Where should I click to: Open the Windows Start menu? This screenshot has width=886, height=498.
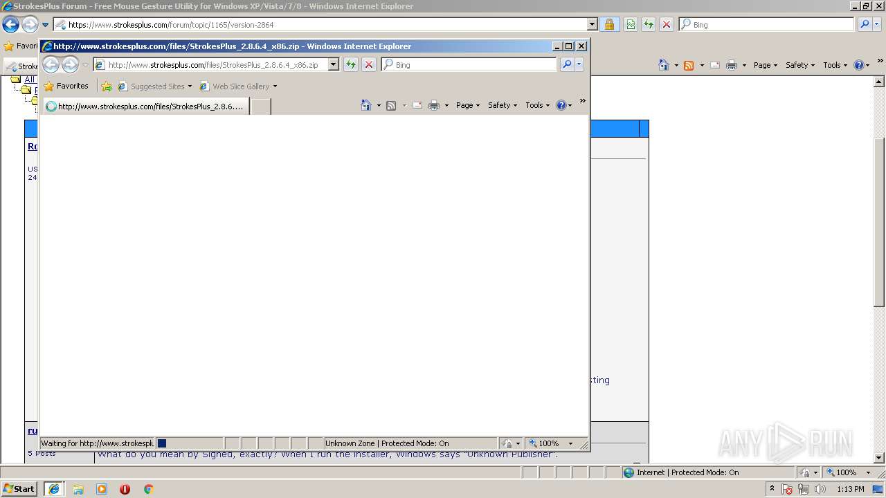pyautogui.click(x=19, y=489)
